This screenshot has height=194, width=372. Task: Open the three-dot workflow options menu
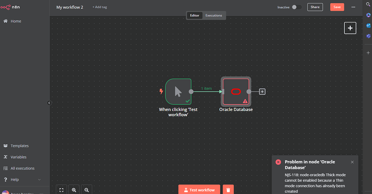[x=353, y=7]
